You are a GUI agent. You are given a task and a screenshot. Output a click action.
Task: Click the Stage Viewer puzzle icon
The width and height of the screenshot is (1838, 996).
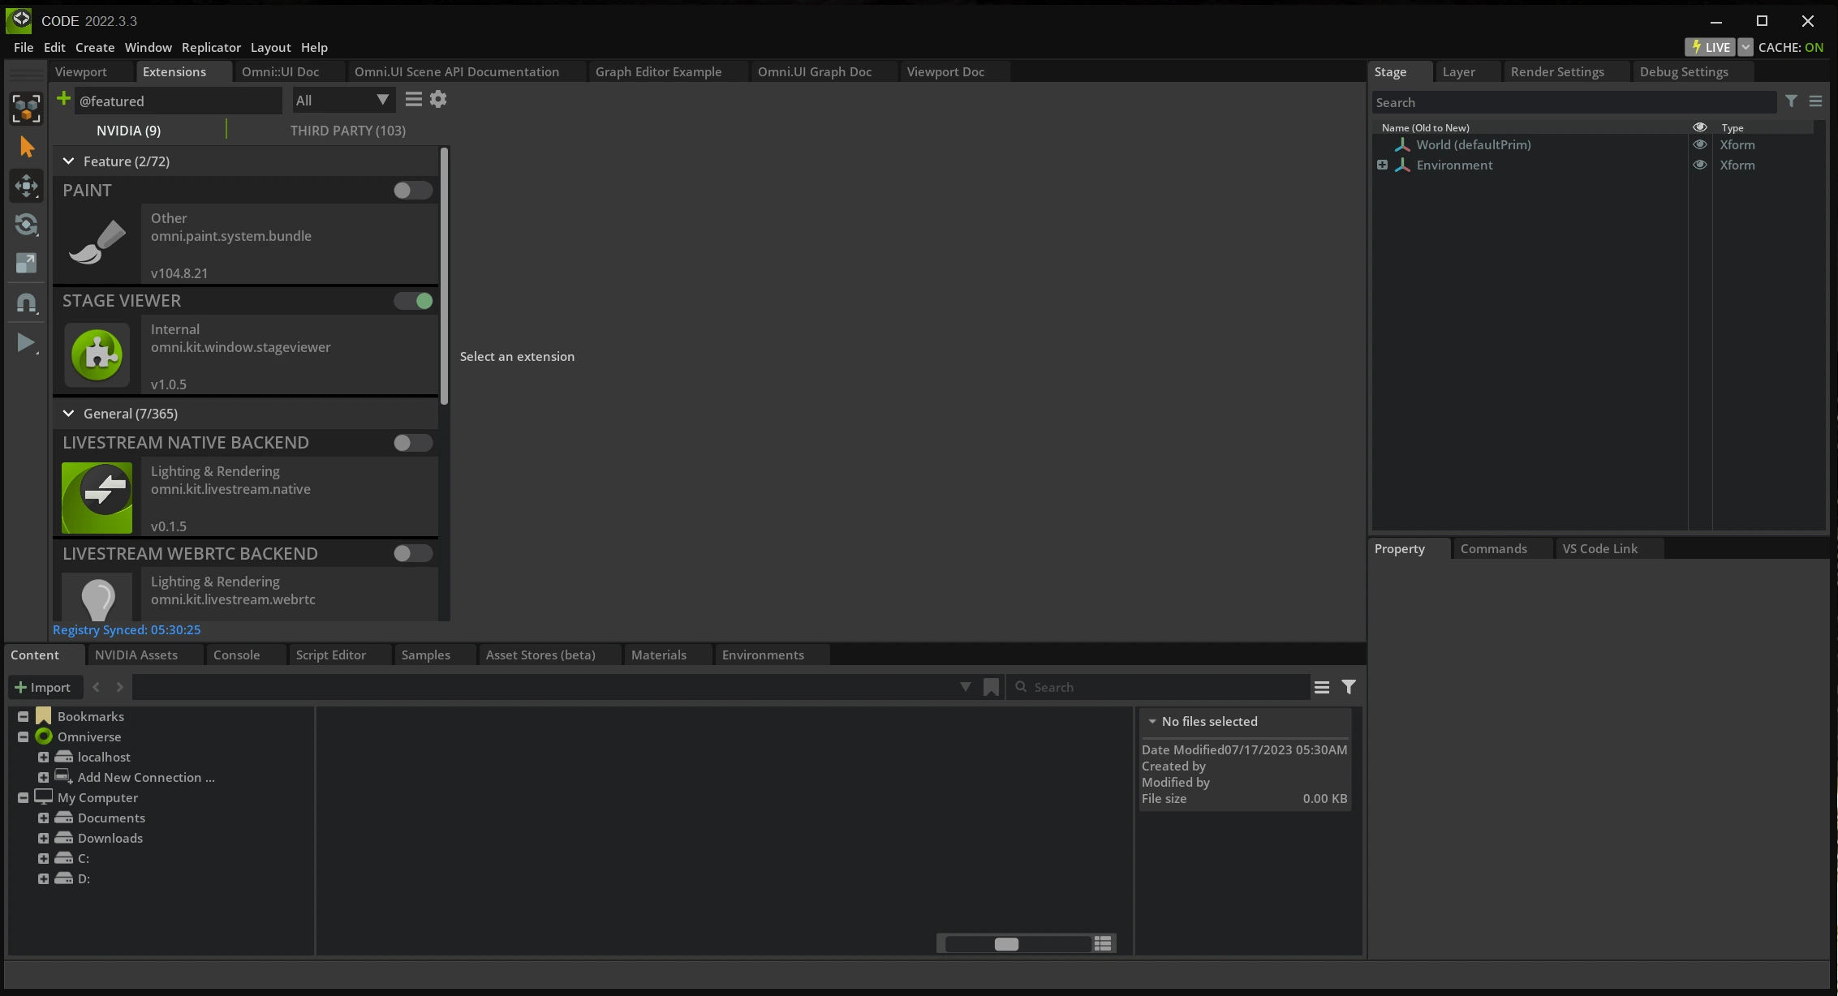click(x=97, y=354)
